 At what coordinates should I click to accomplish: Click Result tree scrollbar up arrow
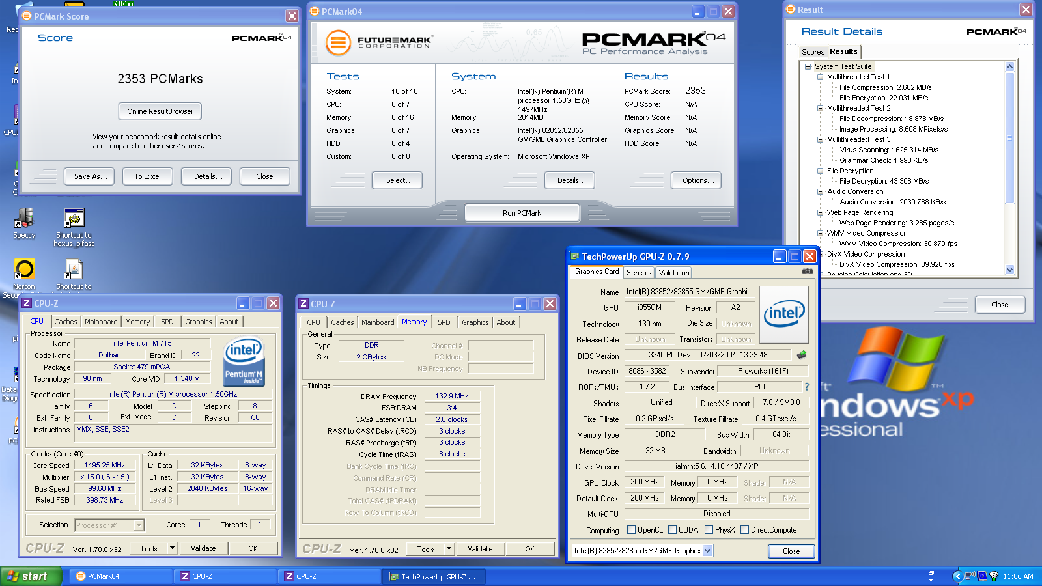[x=1009, y=66]
